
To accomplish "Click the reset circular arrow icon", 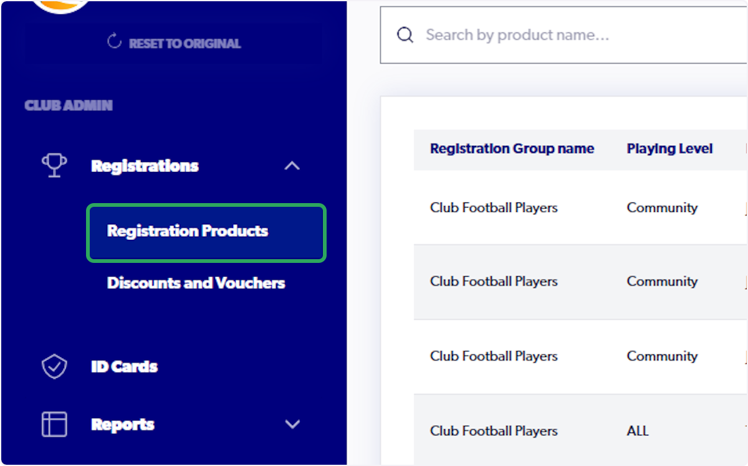I will click(114, 42).
